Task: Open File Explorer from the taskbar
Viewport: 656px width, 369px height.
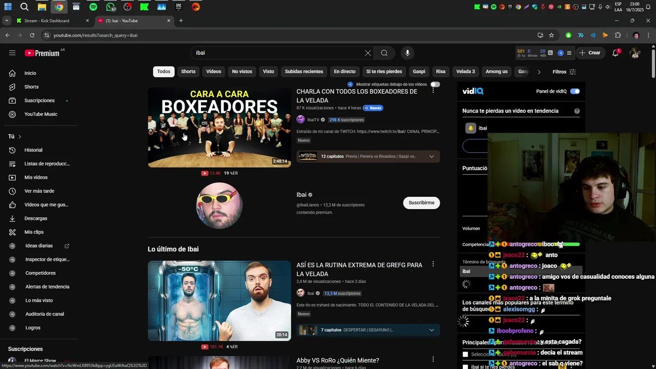Action: (42, 7)
